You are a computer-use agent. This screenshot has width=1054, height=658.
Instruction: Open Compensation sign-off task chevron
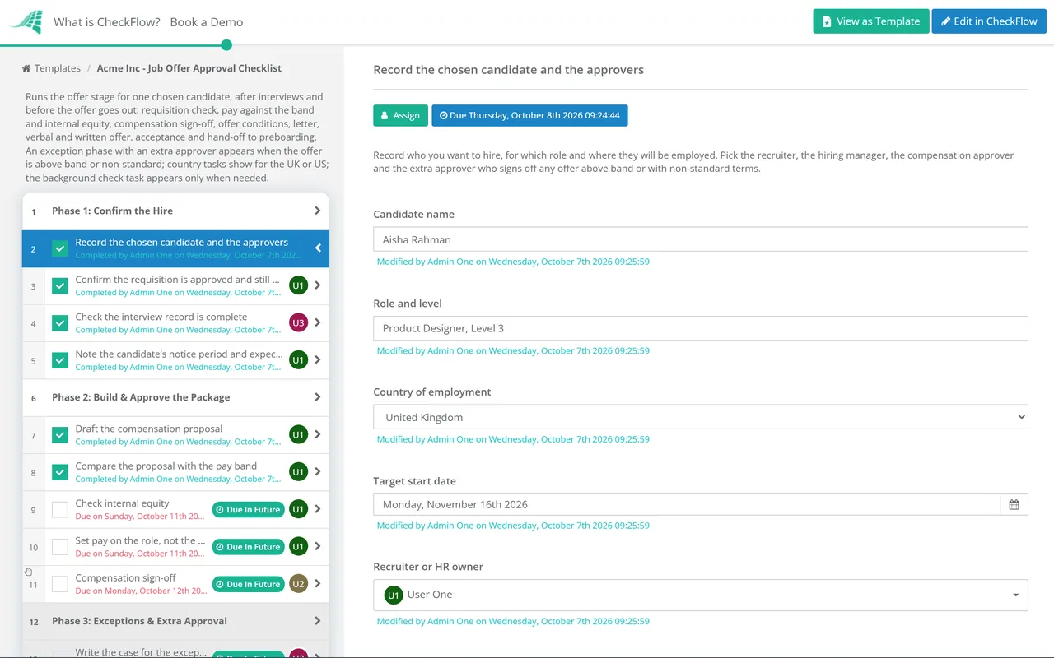(318, 584)
